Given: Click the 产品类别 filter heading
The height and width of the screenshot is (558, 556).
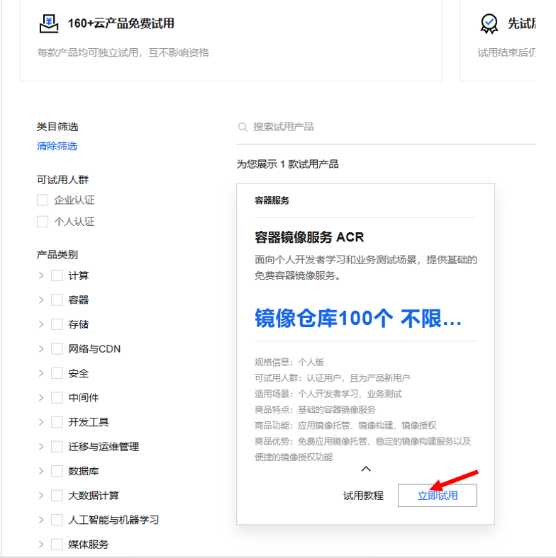Looking at the screenshot, I should tap(57, 254).
